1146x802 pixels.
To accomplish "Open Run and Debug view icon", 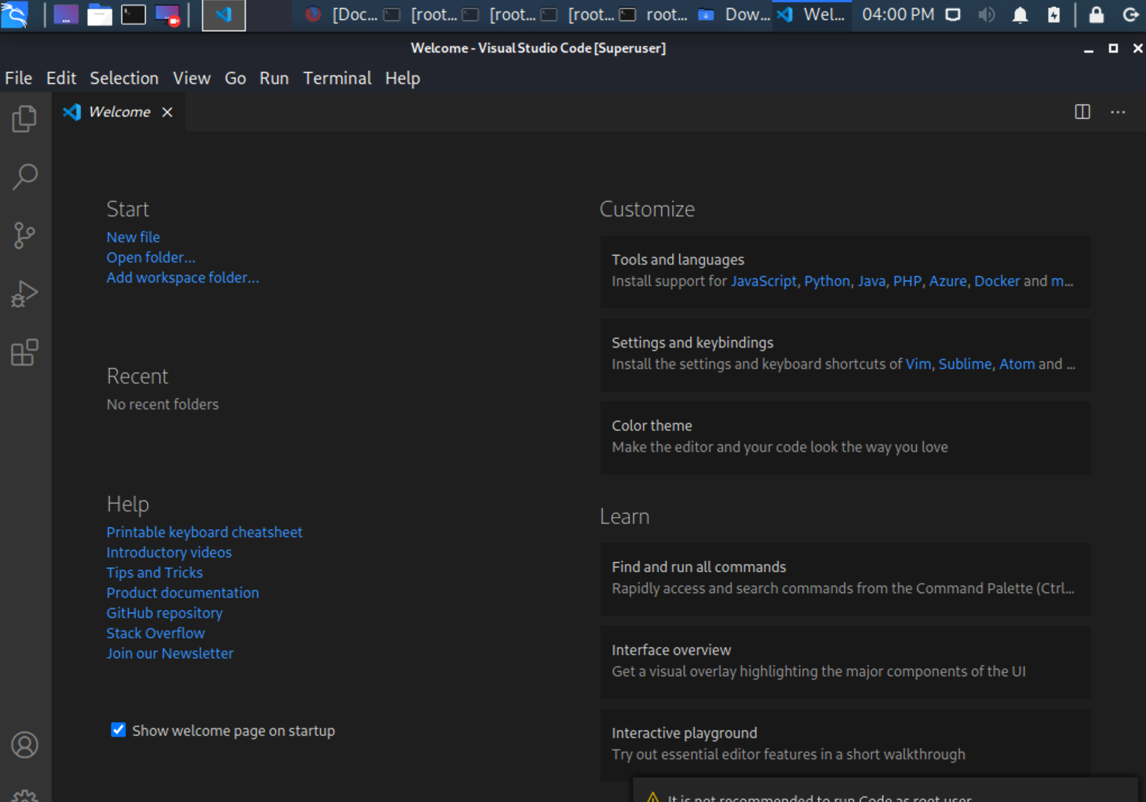I will (x=24, y=294).
